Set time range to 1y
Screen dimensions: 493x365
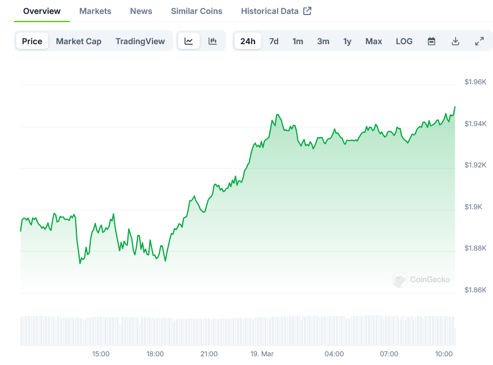[347, 41]
